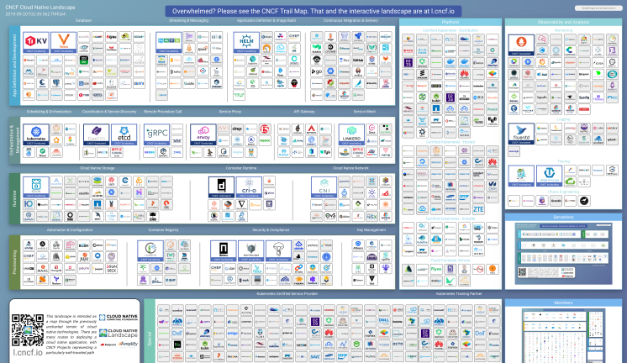Click the 'Database' category label

tap(83, 20)
